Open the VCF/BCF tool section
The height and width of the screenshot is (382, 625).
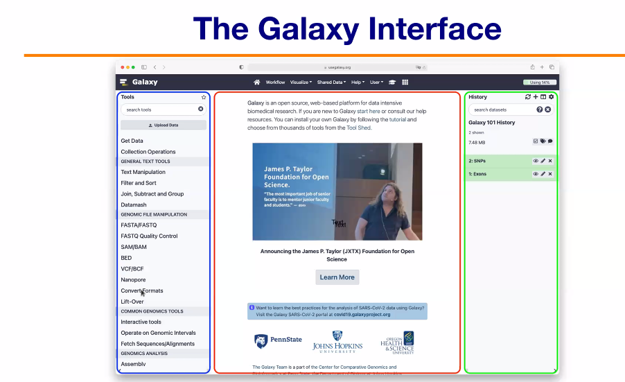click(132, 269)
